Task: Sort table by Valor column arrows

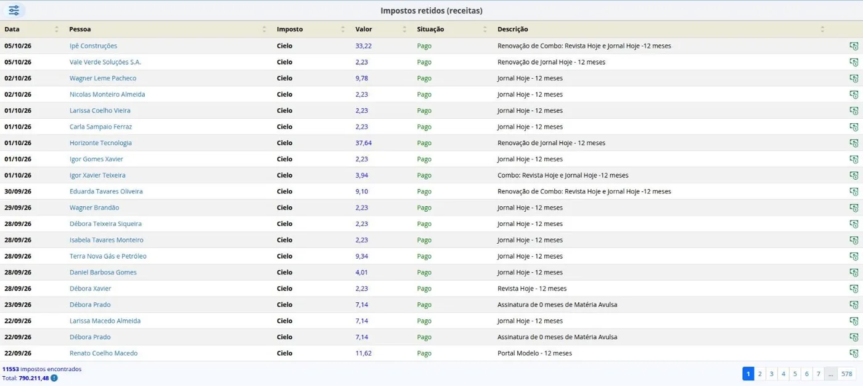Action: coord(404,29)
